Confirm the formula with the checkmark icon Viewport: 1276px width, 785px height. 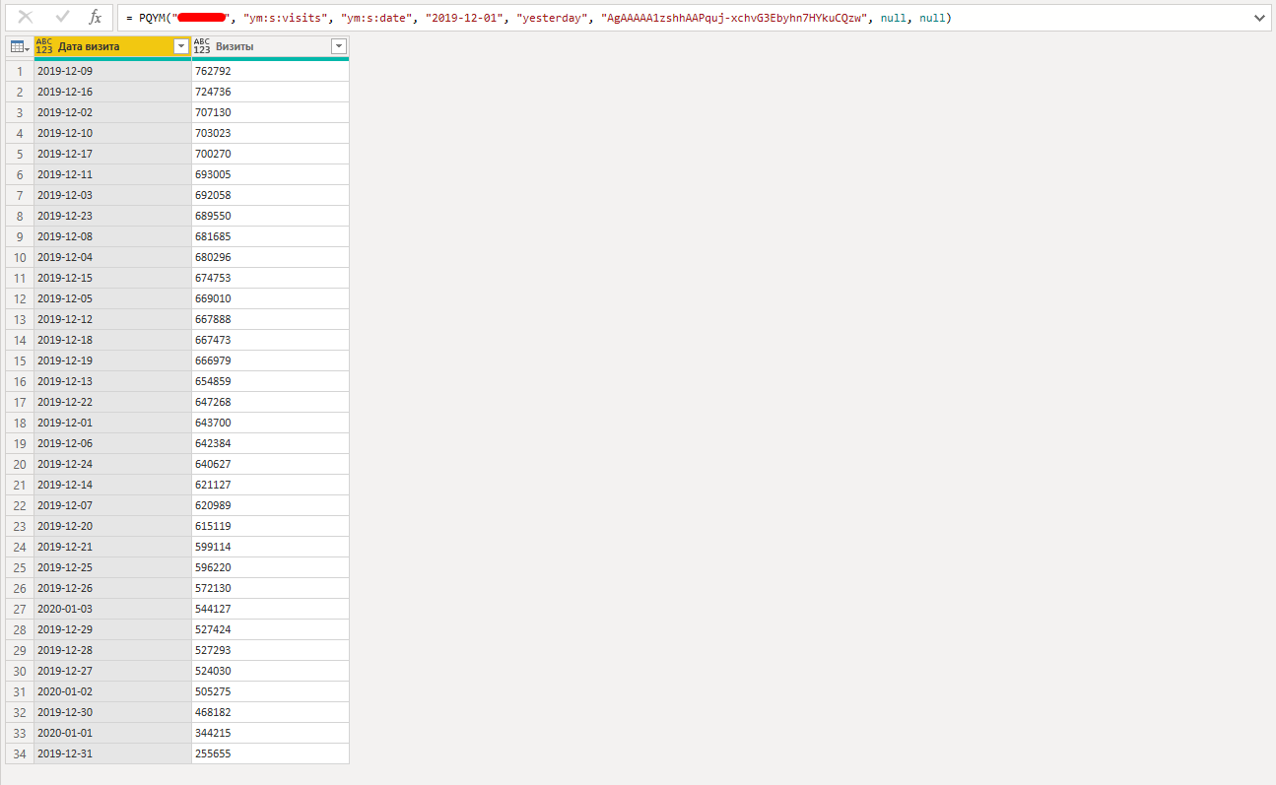pos(62,18)
